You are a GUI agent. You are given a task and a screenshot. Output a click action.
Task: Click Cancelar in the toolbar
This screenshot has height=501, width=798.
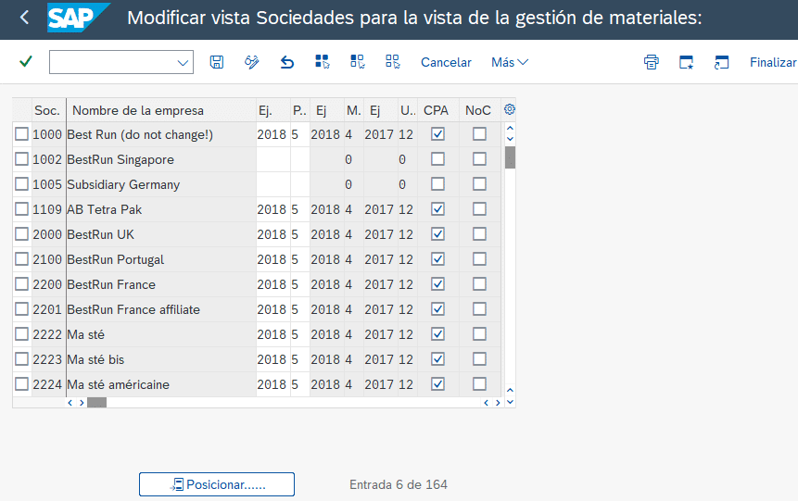click(446, 62)
